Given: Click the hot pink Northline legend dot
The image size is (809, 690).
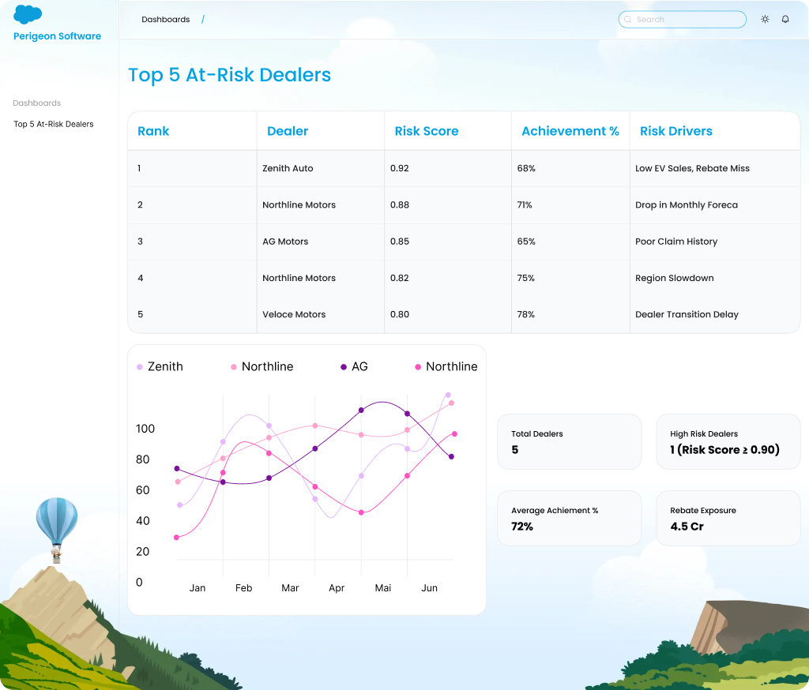Looking at the screenshot, I should pos(419,367).
